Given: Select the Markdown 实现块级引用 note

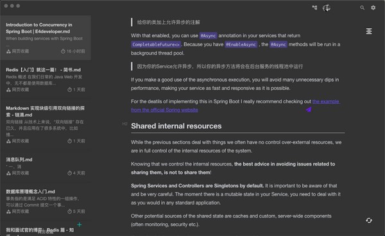Looking at the screenshot, I should [x=46, y=124].
